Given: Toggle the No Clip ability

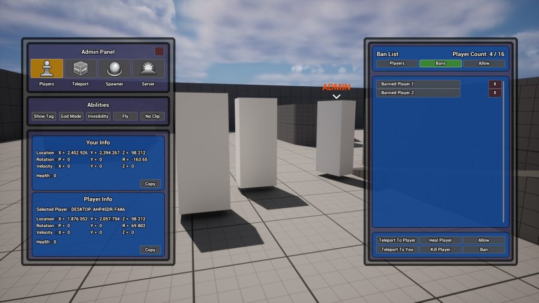Looking at the screenshot, I should pos(152,116).
